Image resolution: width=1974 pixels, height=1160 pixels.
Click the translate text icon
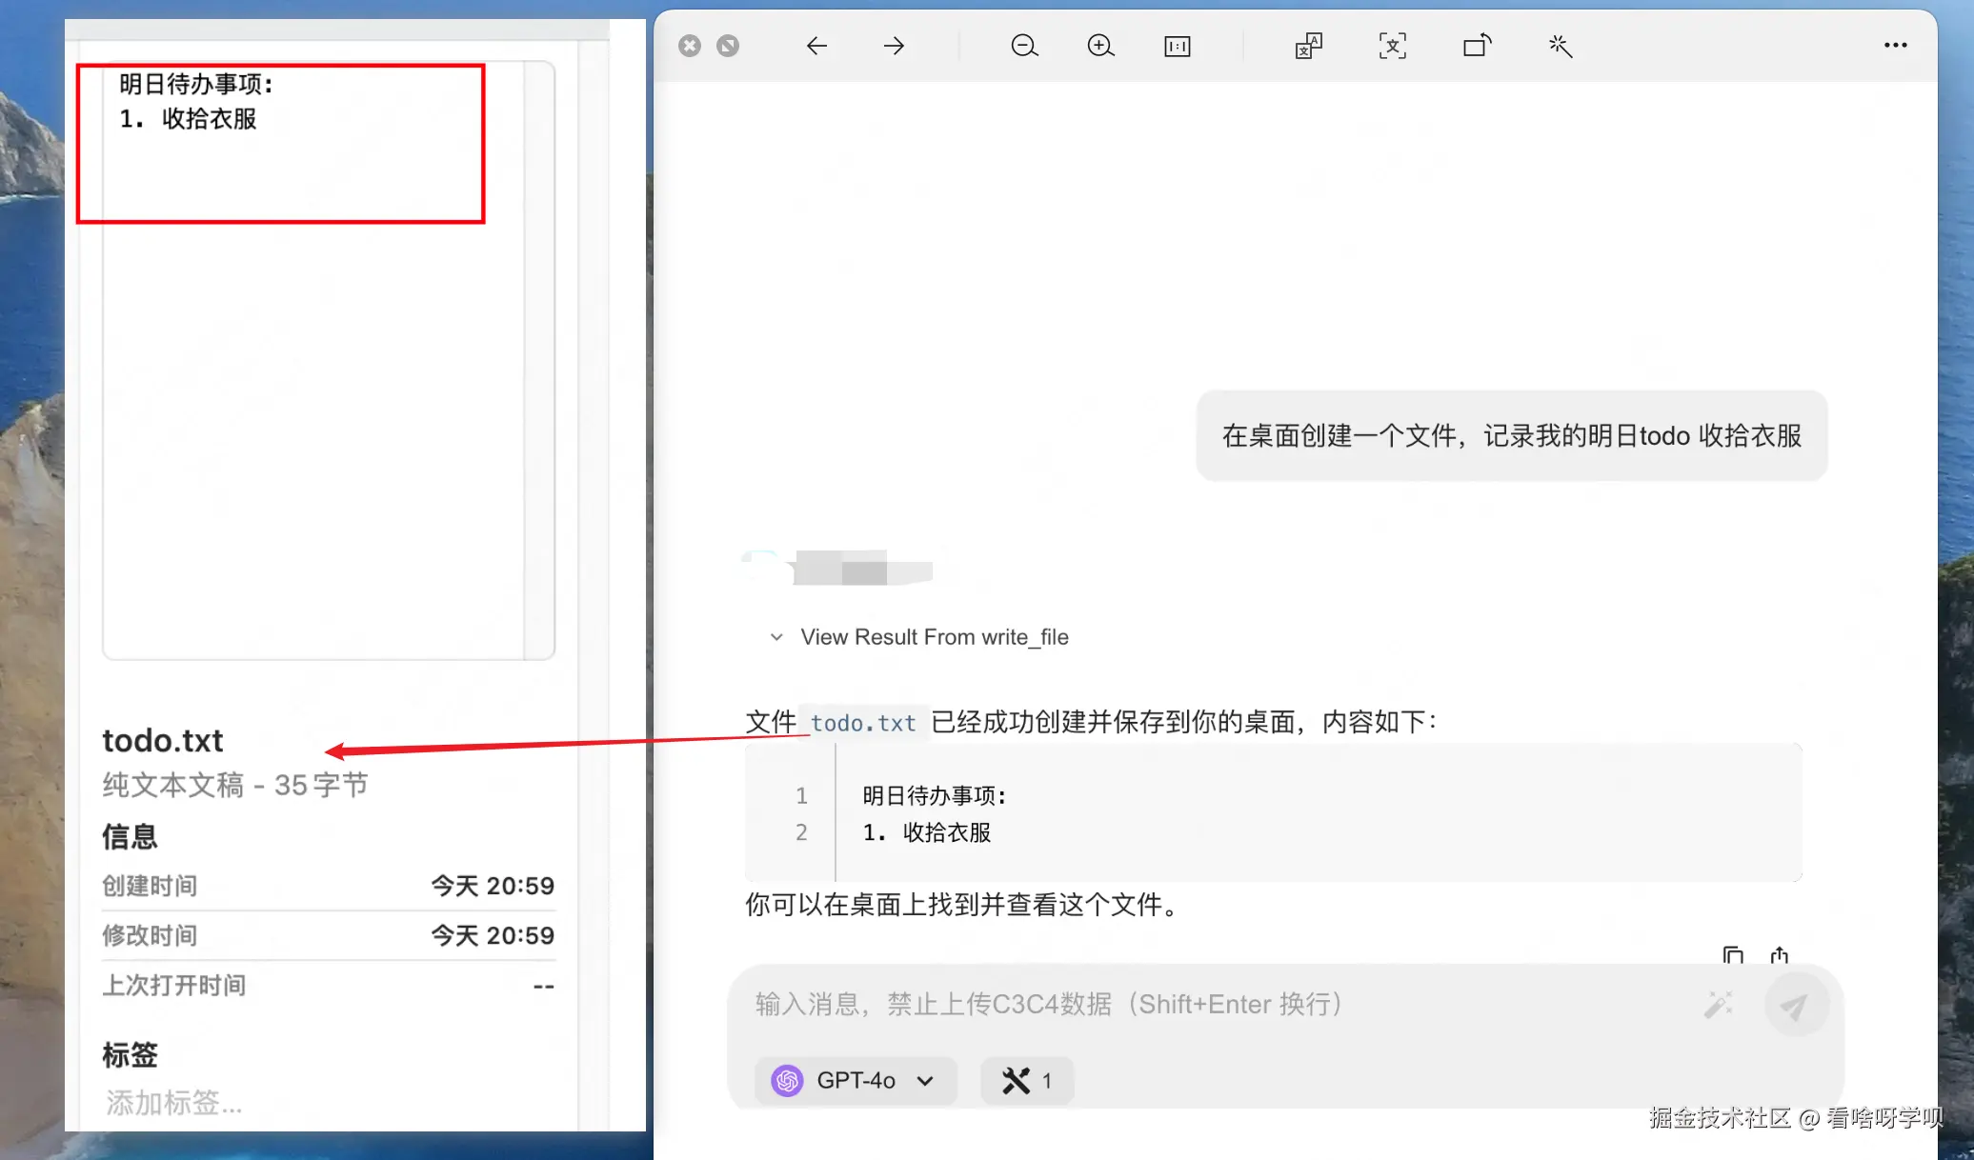tap(1309, 46)
